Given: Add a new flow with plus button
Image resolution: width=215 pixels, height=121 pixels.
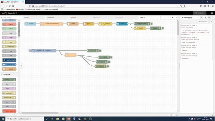Looking at the screenshot, I should 172,17.
